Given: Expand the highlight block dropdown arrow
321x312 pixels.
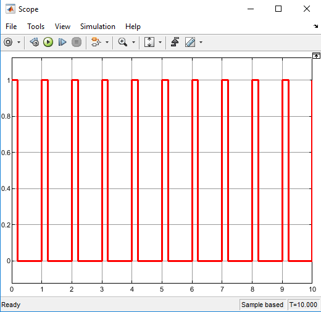Looking at the screenshot, I should [107, 43].
